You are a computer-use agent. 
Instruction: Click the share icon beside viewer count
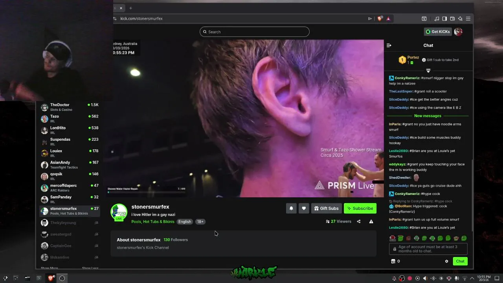[358, 222]
